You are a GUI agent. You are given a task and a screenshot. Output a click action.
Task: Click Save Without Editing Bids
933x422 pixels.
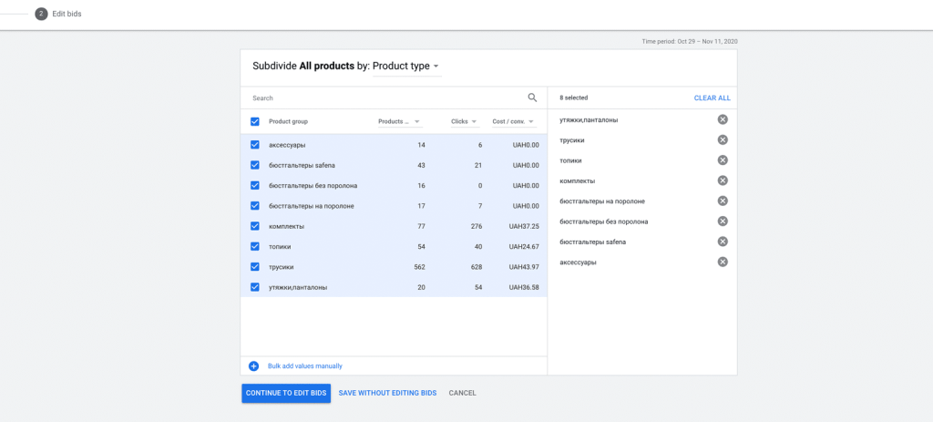point(387,393)
